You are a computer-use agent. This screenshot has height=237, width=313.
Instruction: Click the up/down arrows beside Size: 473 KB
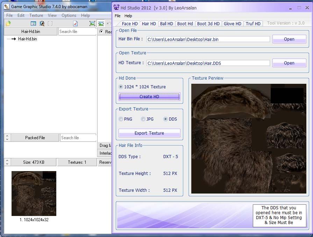tap(7, 162)
